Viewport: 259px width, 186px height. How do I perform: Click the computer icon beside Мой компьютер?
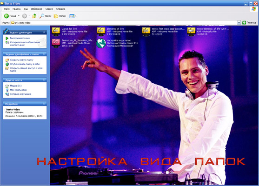pos(7,90)
